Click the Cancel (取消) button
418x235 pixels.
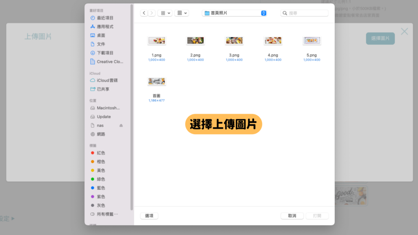(x=292, y=216)
